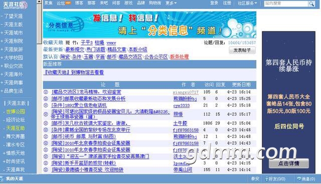Open 品牌 in top navigation
The height and width of the screenshot is (184, 321).
click(141, 3)
